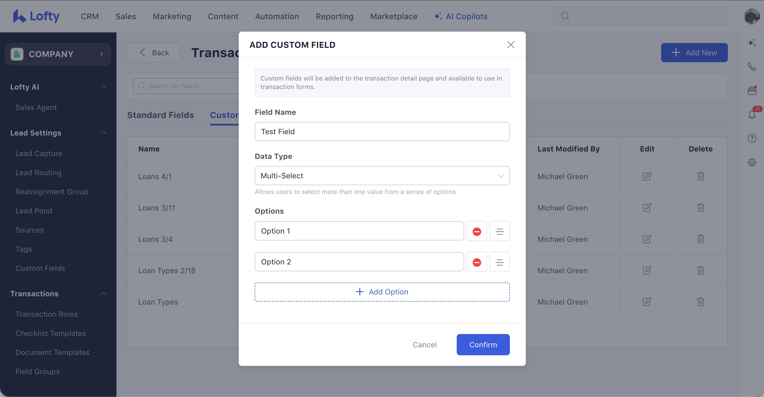The width and height of the screenshot is (764, 397).
Task: Open the Data Type Multi-Select dropdown
Action: (x=382, y=176)
